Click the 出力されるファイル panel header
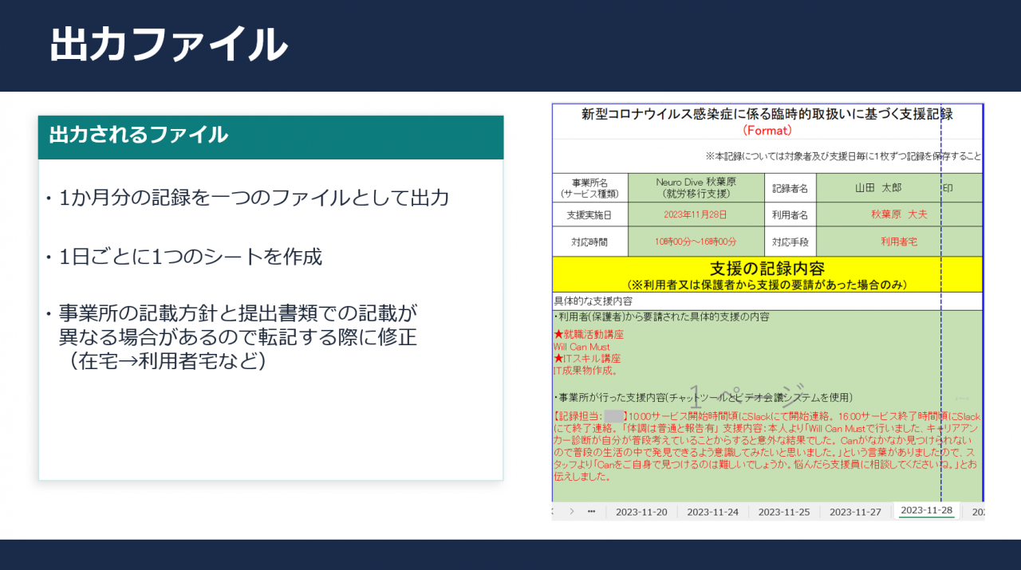The image size is (1021, 570). pos(270,137)
